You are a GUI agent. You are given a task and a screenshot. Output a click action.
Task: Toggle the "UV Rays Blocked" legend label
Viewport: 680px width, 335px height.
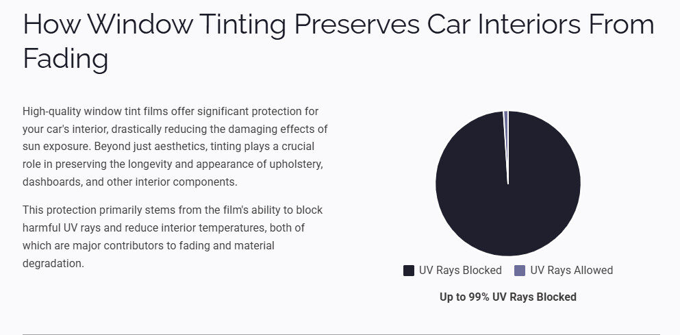click(x=461, y=271)
